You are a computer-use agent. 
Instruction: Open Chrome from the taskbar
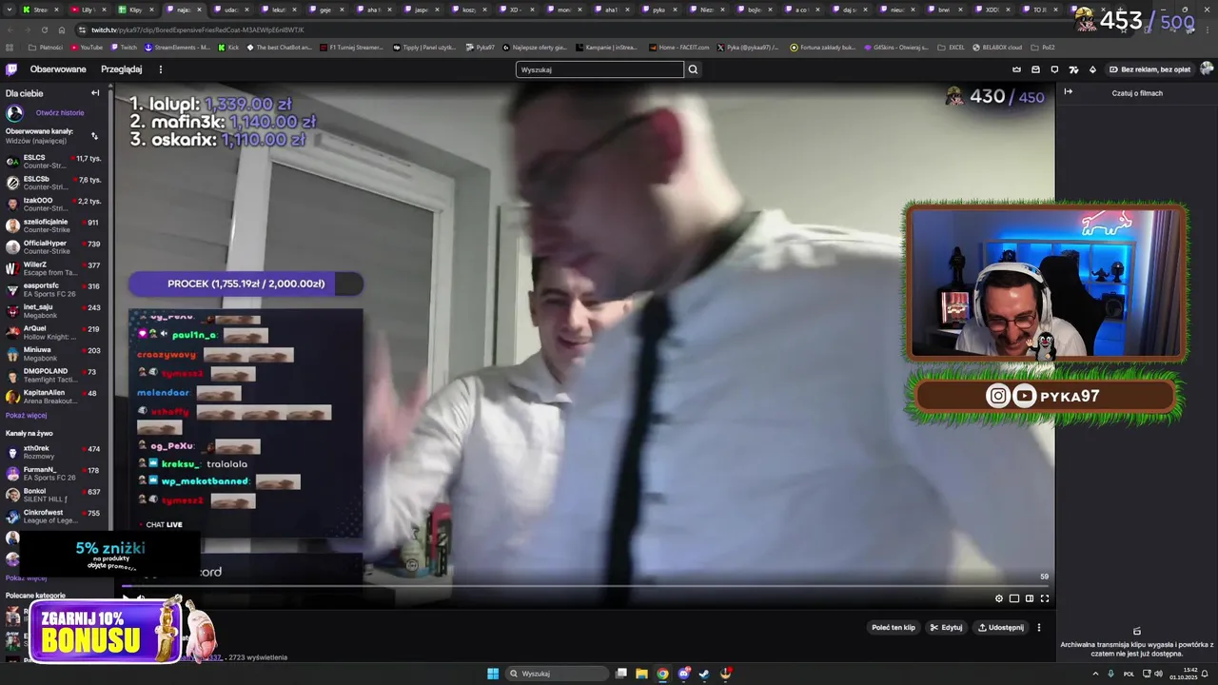662,674
